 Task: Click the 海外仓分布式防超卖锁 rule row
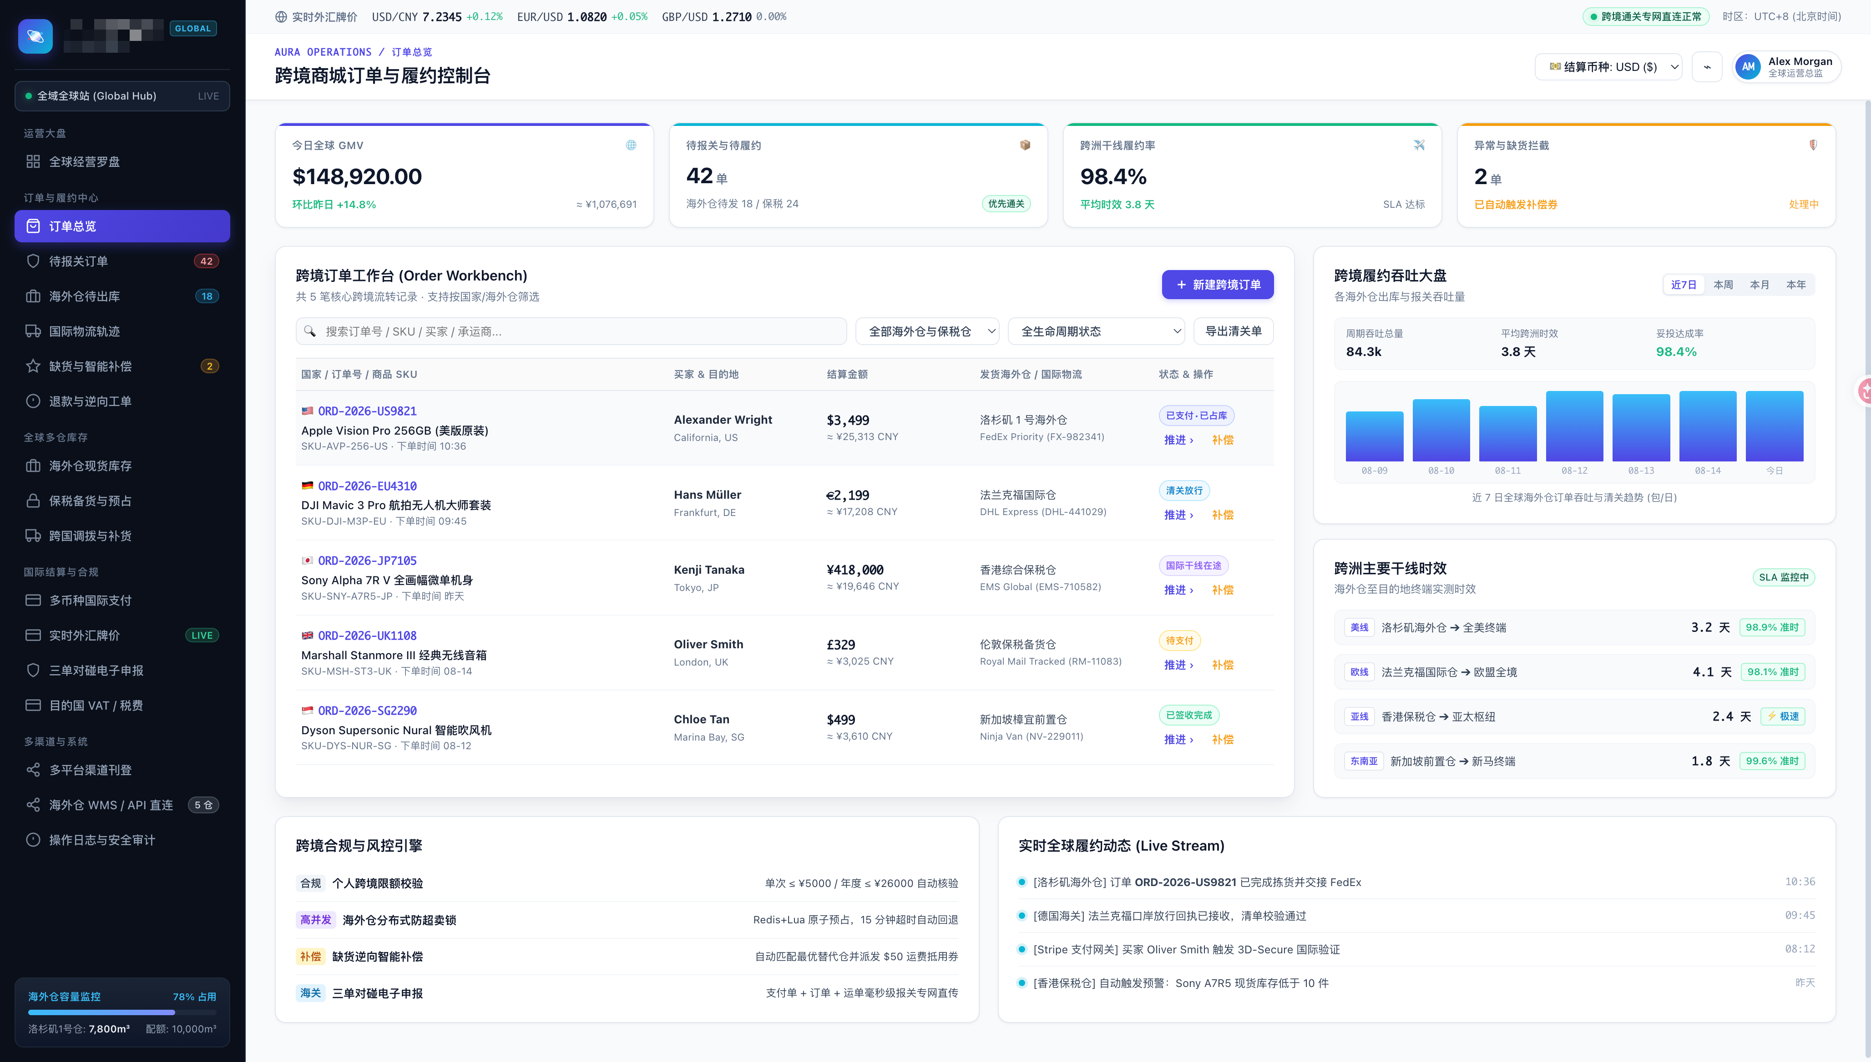pos(627,920)
